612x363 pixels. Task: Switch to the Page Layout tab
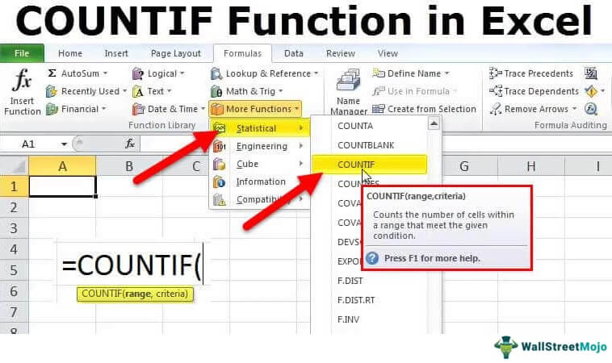[176, 53]
